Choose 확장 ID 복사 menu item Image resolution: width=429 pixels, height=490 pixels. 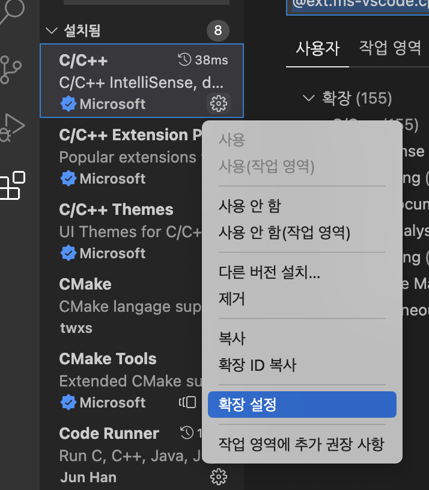(x=302, y=365)
